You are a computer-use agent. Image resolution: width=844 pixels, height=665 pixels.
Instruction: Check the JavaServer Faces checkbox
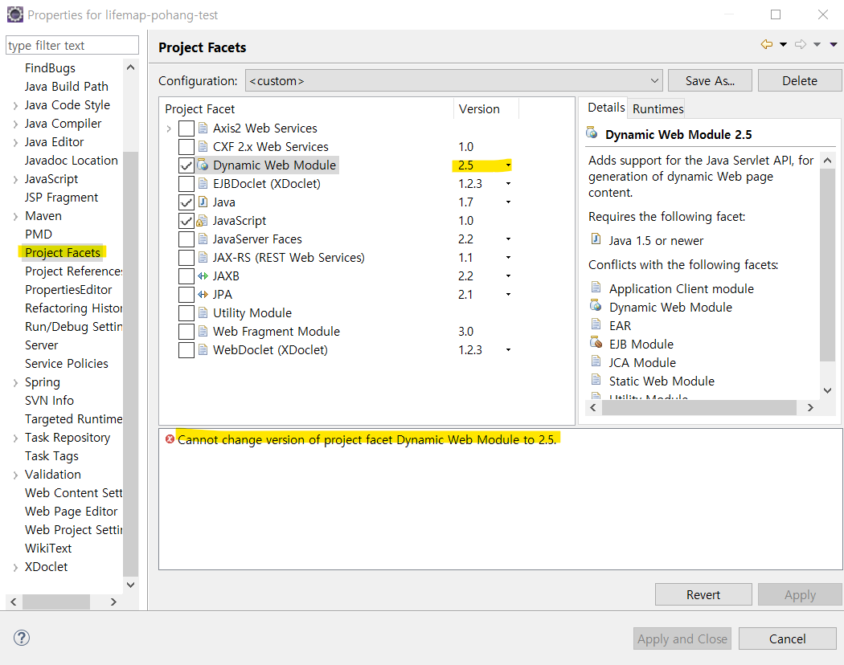click(186, 239)
